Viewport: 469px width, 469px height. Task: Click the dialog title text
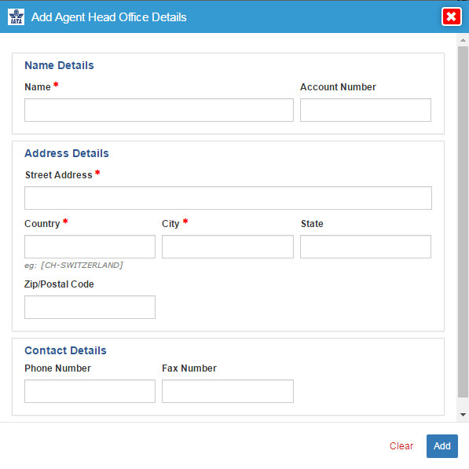pos(109,17)
